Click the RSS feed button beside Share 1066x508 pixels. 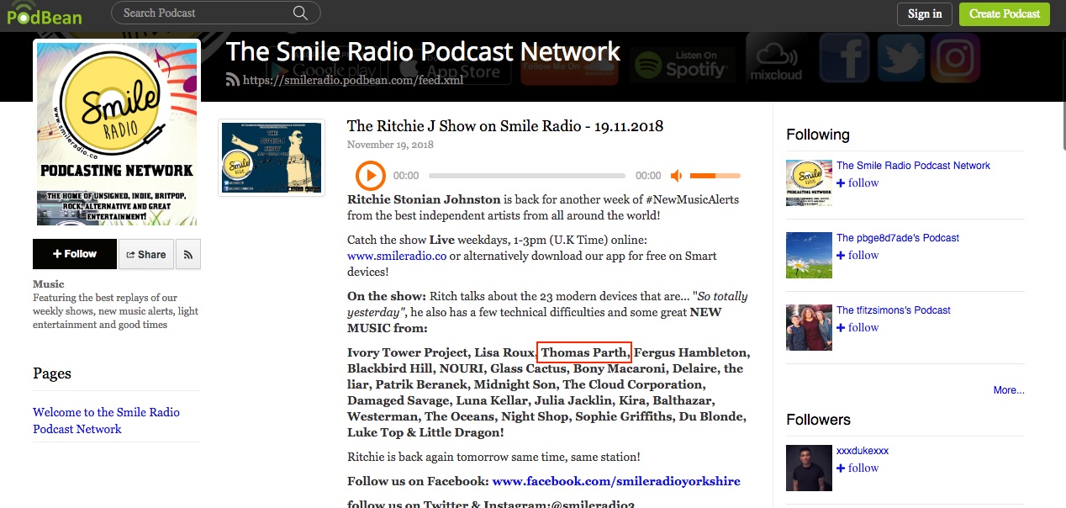click(188, 254)
